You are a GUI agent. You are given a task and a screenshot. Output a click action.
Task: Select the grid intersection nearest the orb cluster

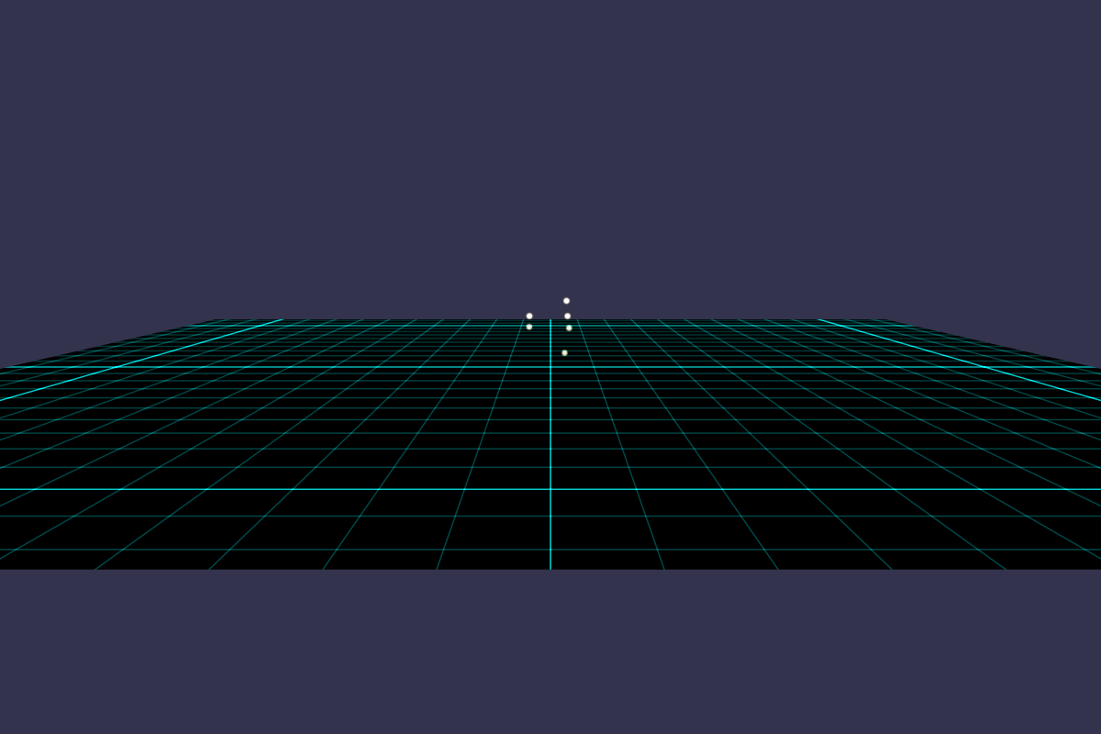coord(550,326)
